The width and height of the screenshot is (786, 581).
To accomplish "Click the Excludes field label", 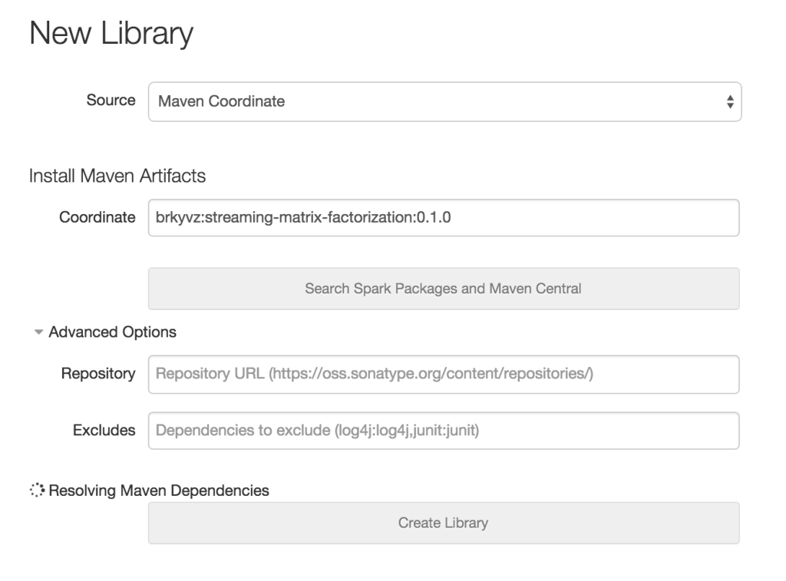I will pyautogui.click(x=104, y=431).
